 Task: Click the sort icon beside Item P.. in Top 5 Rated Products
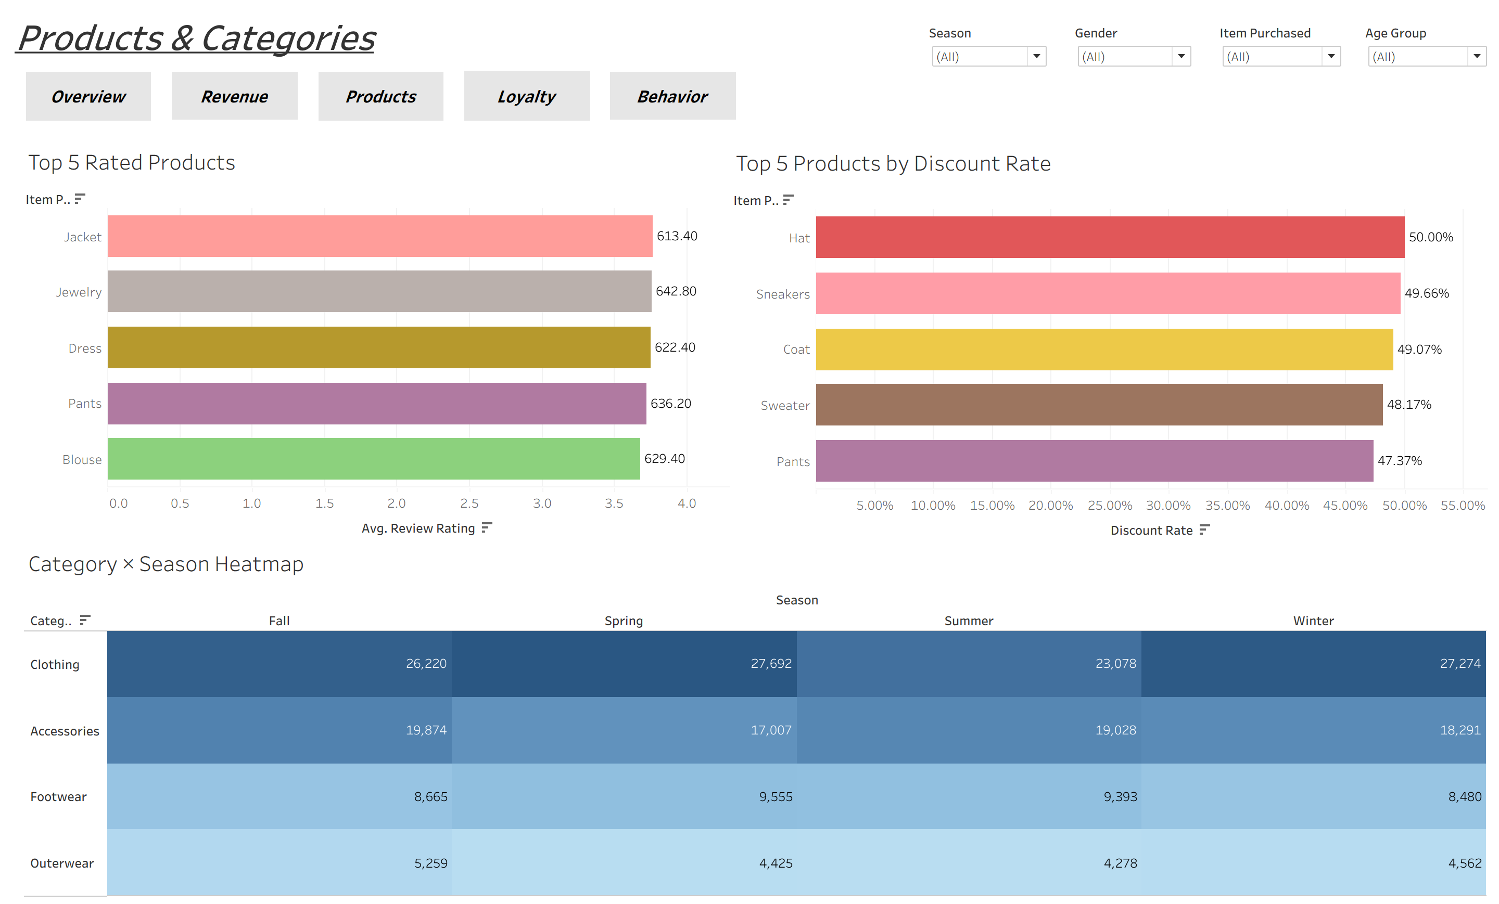point(80,199)
